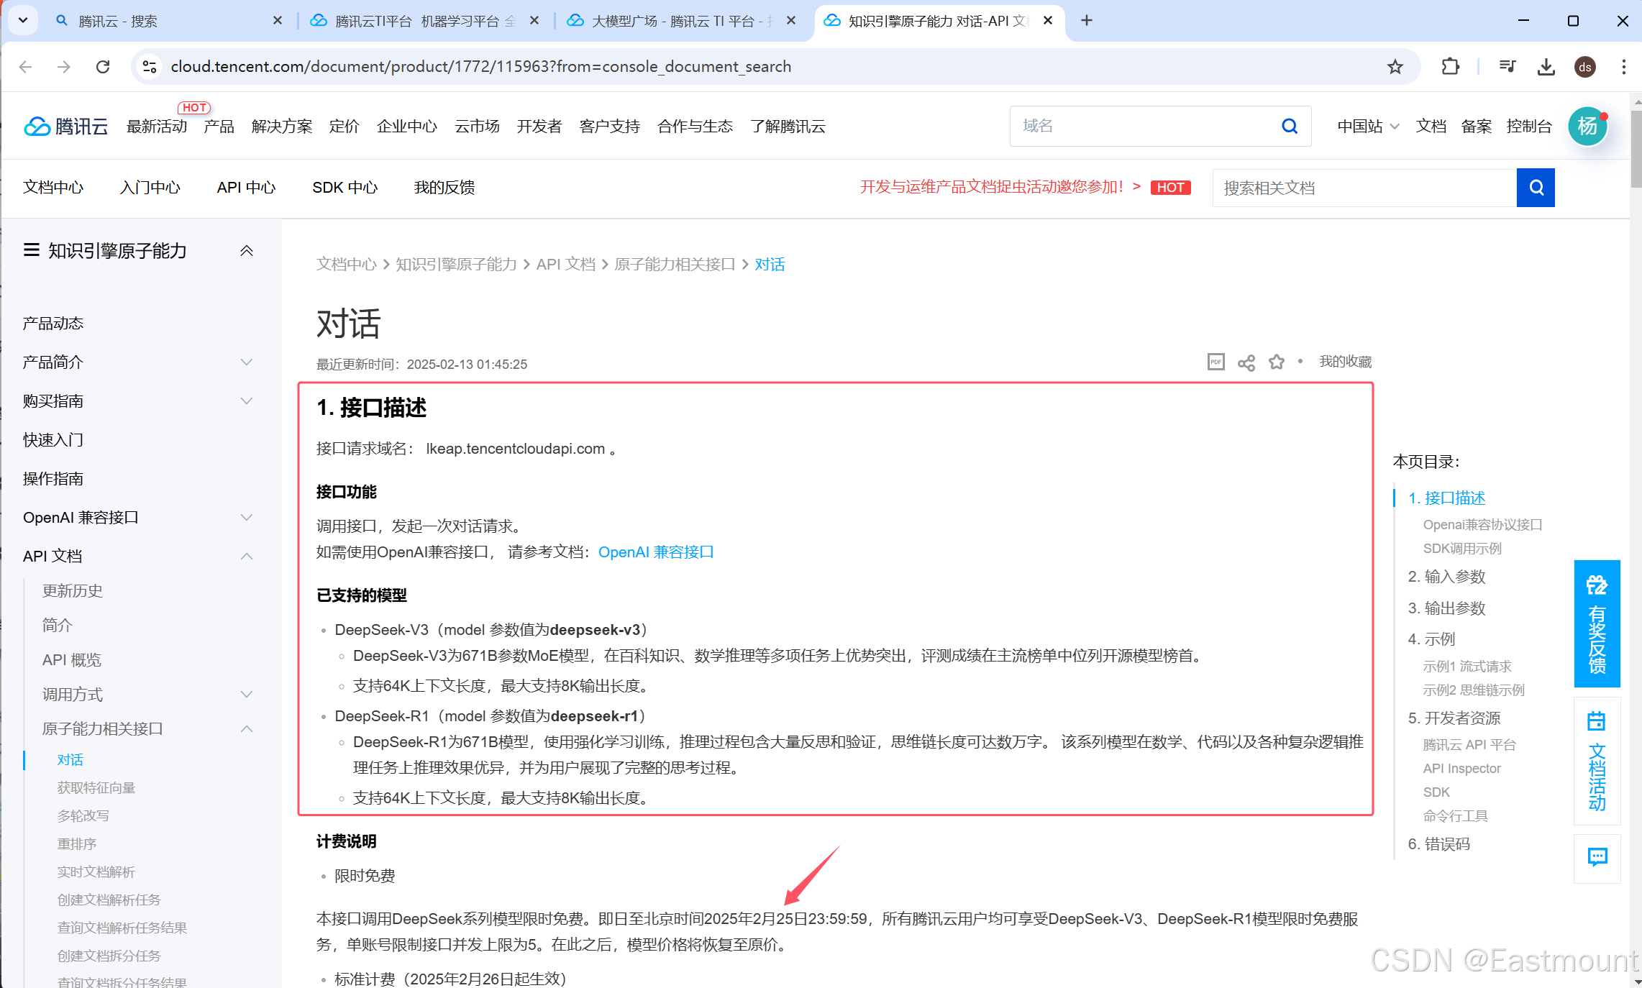Click the OpenAI 兼容接口 hyperlink
Image resolution: width=1642 pixels, height=988 pixels.
pyautogui.click(x=655, y=552)
